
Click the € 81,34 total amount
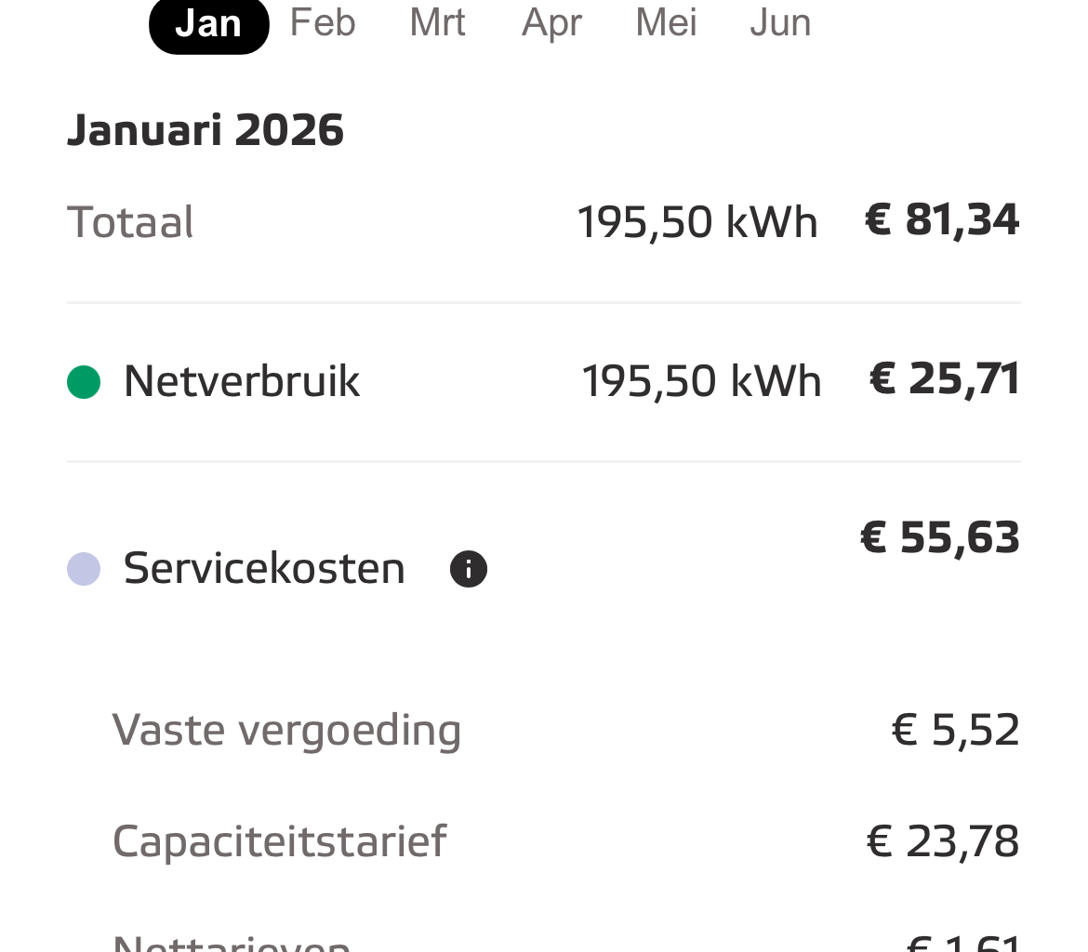pos(941,221)
